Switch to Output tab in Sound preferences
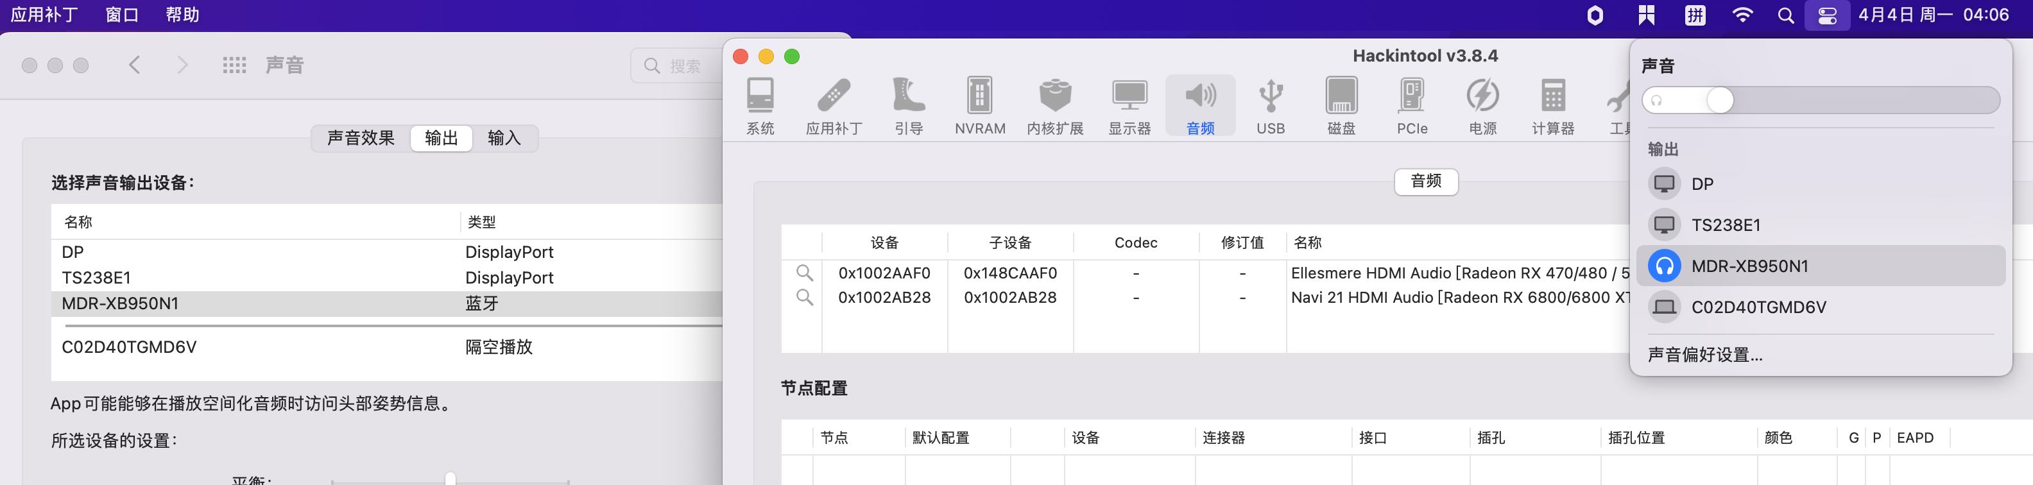Screen dimensions: 2033x485 [441, 138]
